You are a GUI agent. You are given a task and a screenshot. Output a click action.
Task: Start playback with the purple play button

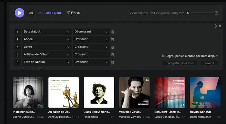[x=19, y=13]
